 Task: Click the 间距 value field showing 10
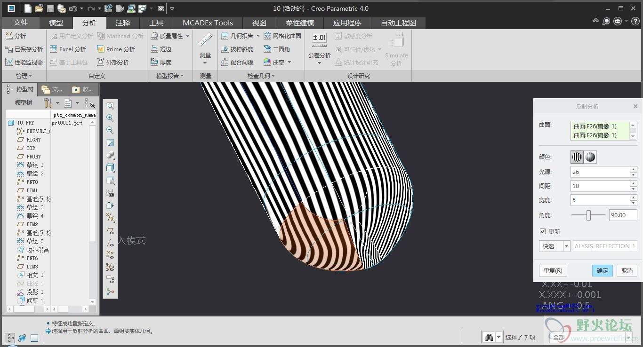600,186
